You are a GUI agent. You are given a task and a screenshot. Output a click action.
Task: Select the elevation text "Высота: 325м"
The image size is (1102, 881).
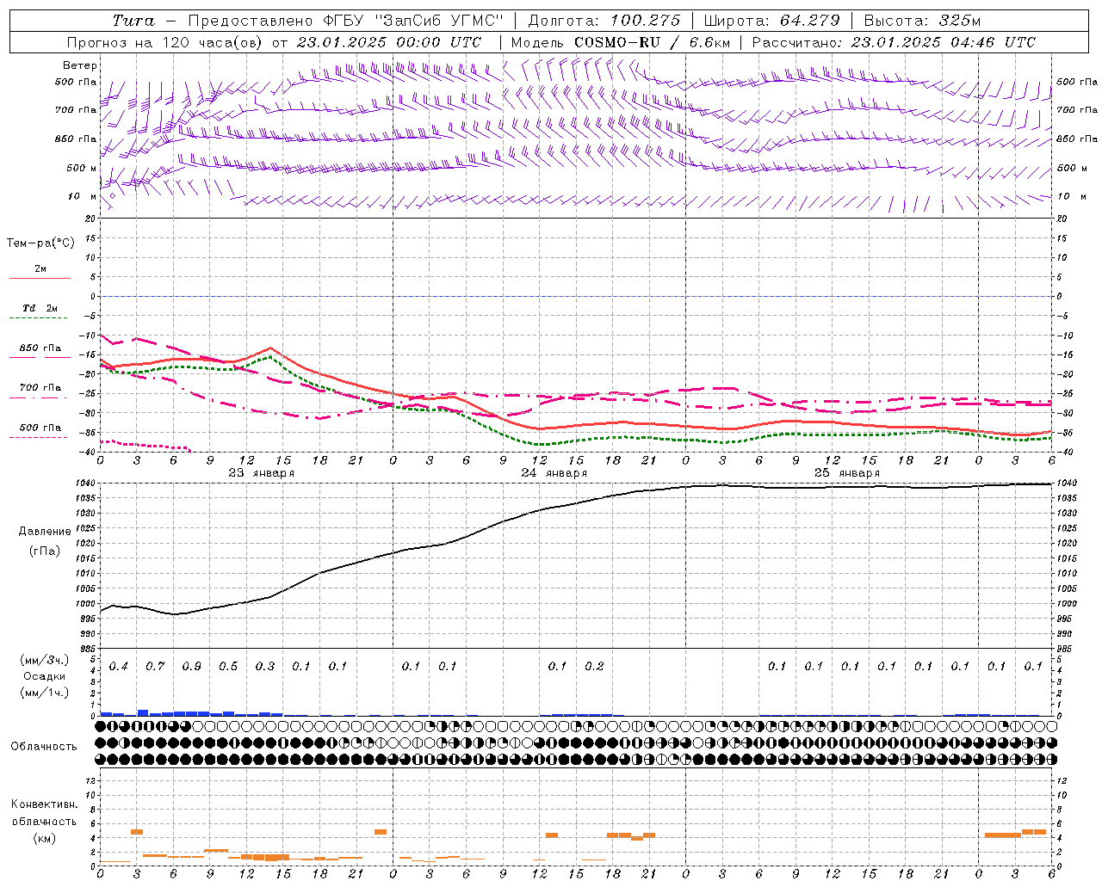pyautogui.click(x=922, y=21)
